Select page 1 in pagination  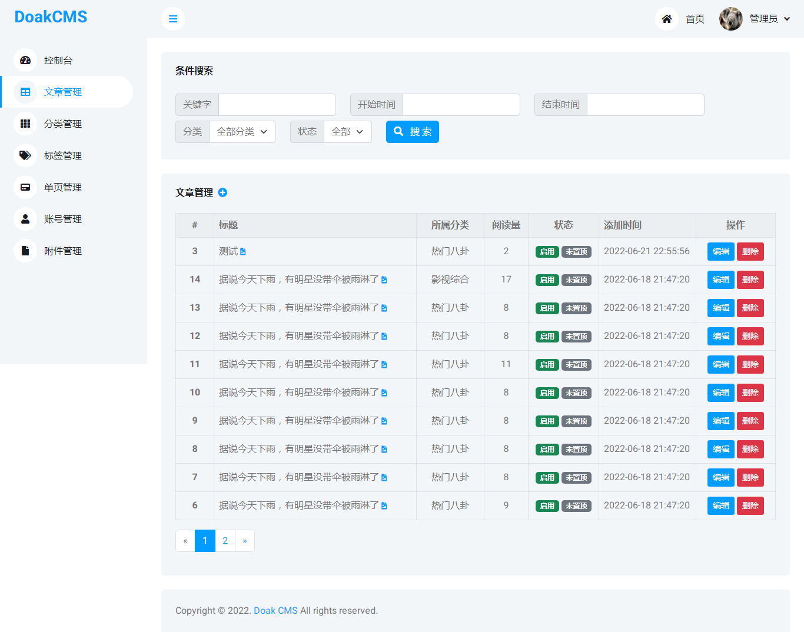205,541
